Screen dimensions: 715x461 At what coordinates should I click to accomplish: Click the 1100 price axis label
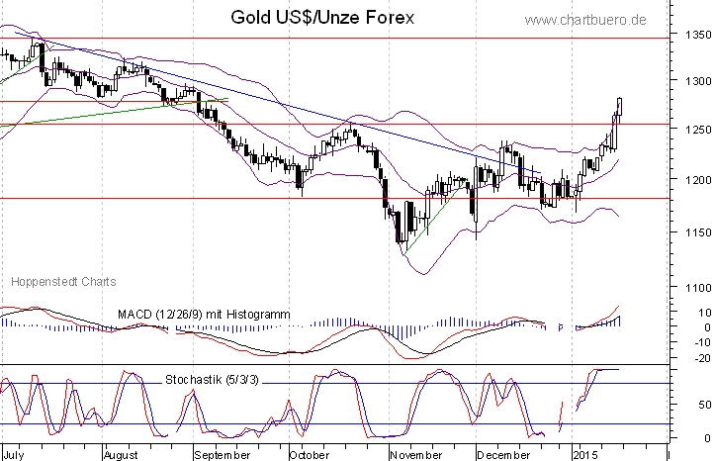[x=697, y=288]
